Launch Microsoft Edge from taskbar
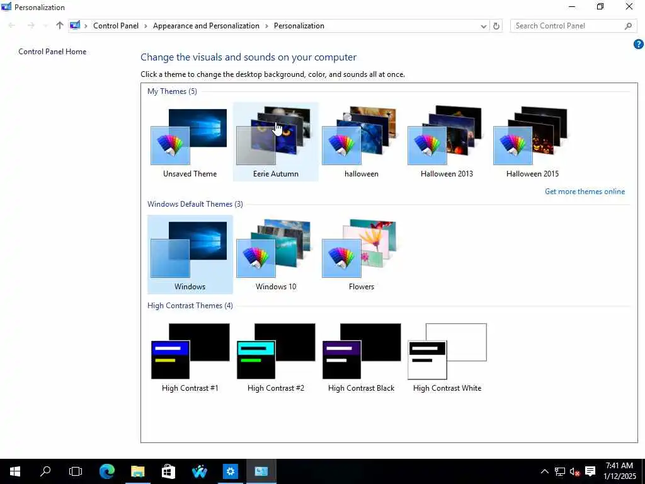 tap(107, 471)
